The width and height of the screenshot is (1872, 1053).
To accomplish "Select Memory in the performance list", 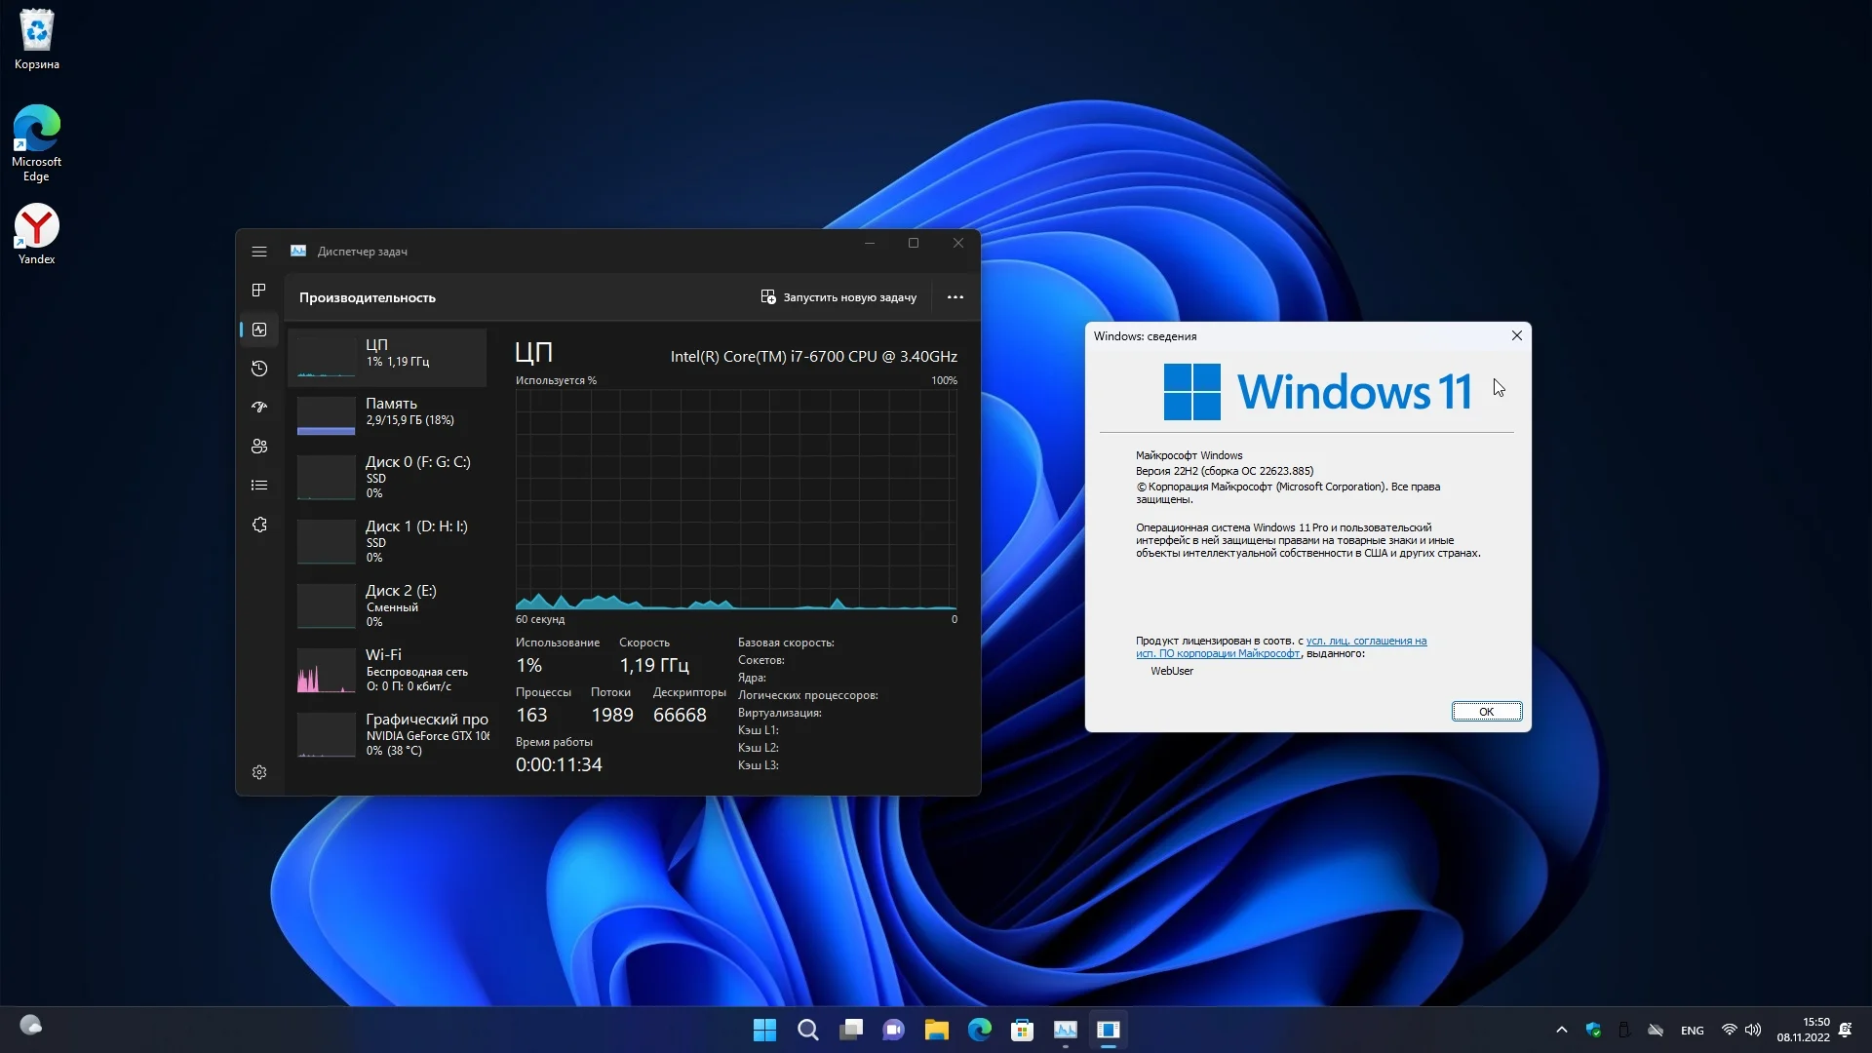I will (388, 413).
